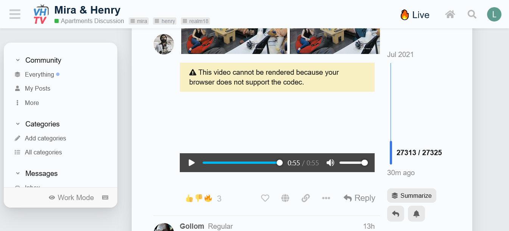The image size is (509, 231).
Task: Click the timeline reply arrow button
Action: (395, 214)
